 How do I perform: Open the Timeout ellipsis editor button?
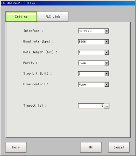pyautogui.click(x=107, y=106)
